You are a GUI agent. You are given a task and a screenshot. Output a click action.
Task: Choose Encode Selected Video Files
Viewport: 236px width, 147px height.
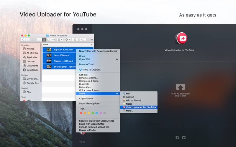click(98, 127)
